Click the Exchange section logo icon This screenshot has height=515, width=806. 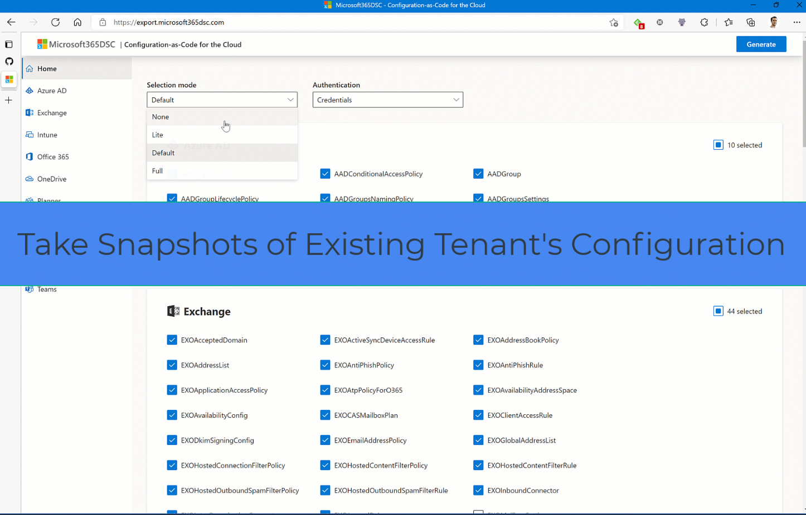point(173,311)
